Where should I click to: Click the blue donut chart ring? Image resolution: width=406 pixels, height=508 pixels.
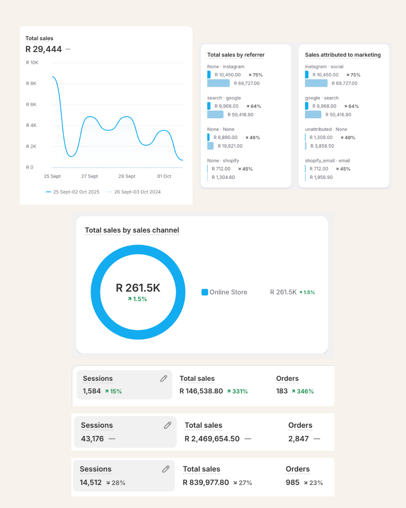tap(95, 292)
